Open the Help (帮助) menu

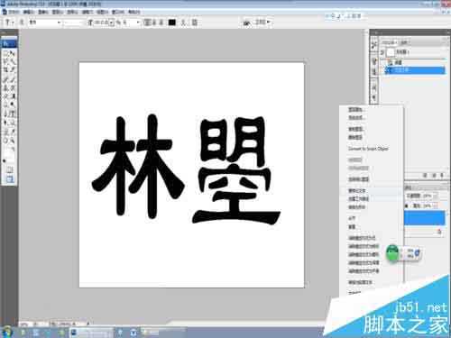[x=134, y=12]
